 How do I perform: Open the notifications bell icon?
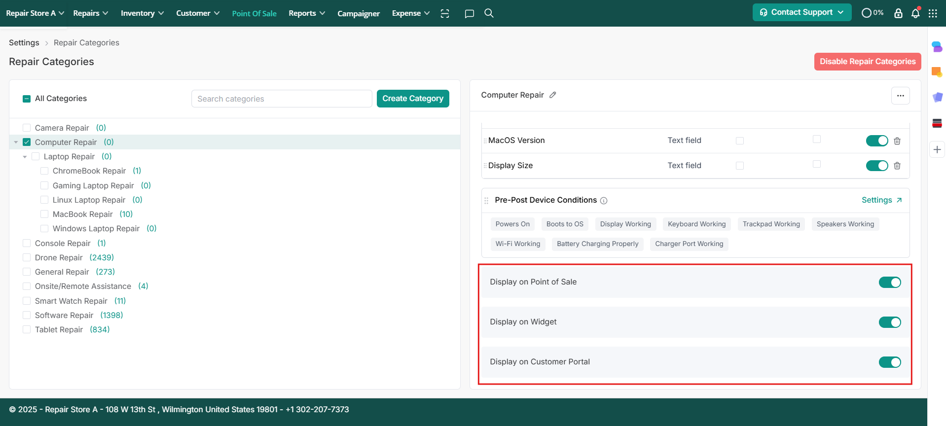pos(915,13)
